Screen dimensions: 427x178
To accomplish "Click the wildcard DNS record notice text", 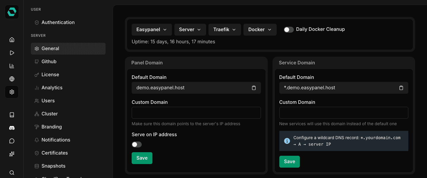I will (347, 141).
